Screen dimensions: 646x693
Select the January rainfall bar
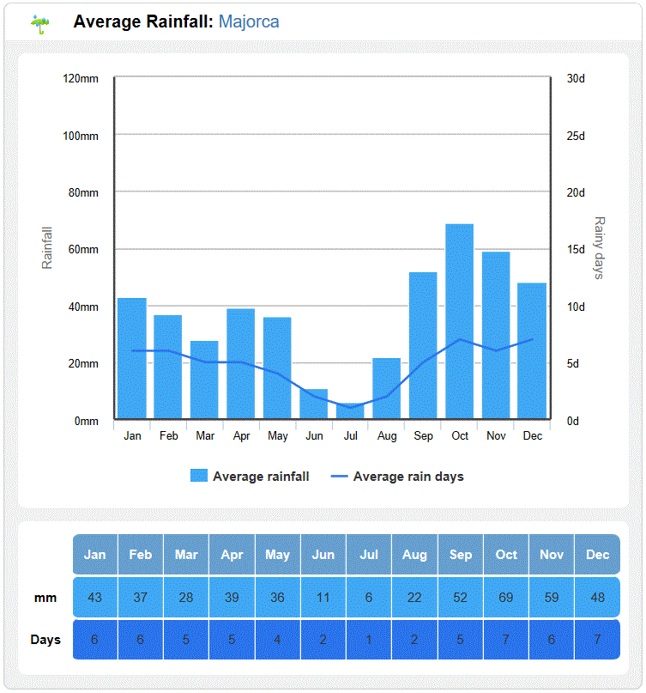pos(132,358)
